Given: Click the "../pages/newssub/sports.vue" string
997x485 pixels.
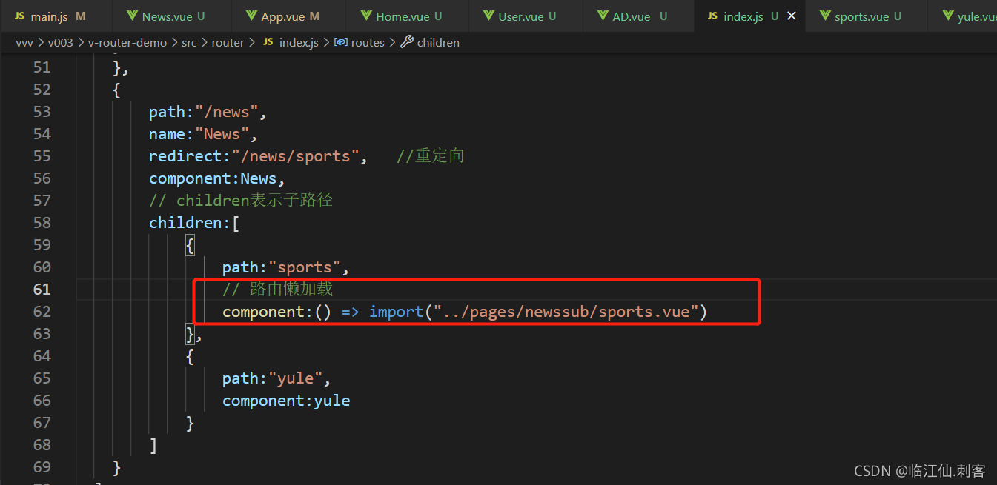Looking at the screenshot, I should [566, 312].
